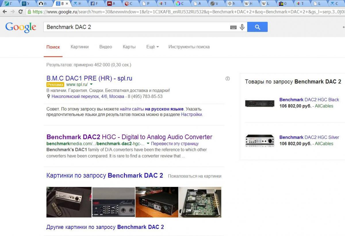Image resolution: width=345 pixels, height=236 pixels.
Task: Click the silver DAC2 HGC product image
Action: (260, 141)
